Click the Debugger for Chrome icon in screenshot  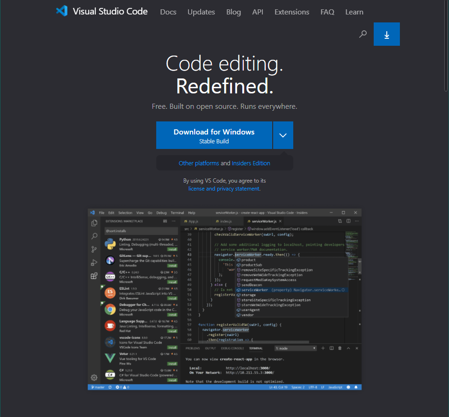click(110, 309)
